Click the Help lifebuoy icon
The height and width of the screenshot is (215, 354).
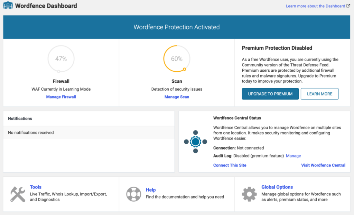pos(134,194)
